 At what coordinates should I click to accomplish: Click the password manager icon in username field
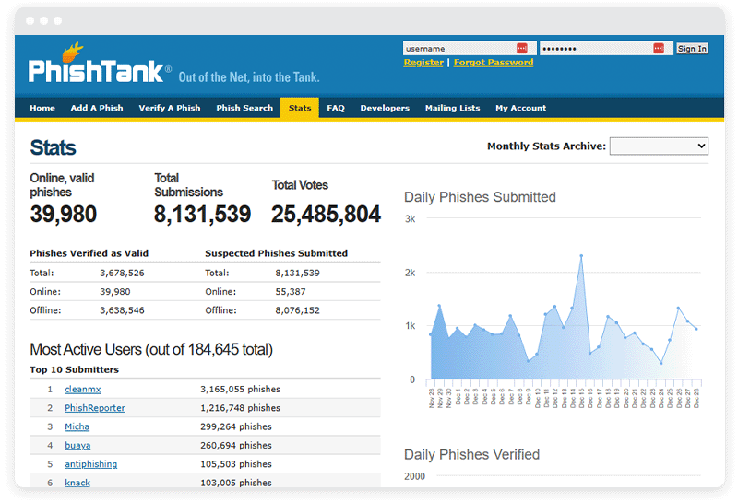coord(522,49)
